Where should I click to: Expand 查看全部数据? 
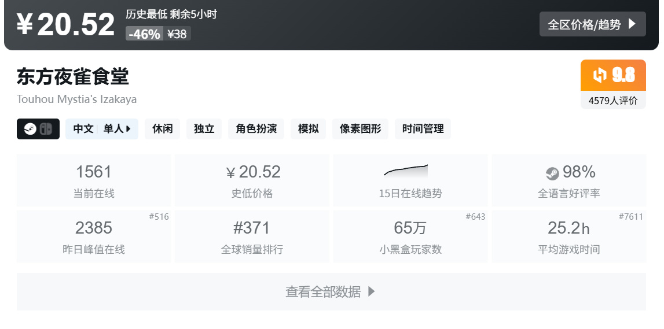click(331, 291)
